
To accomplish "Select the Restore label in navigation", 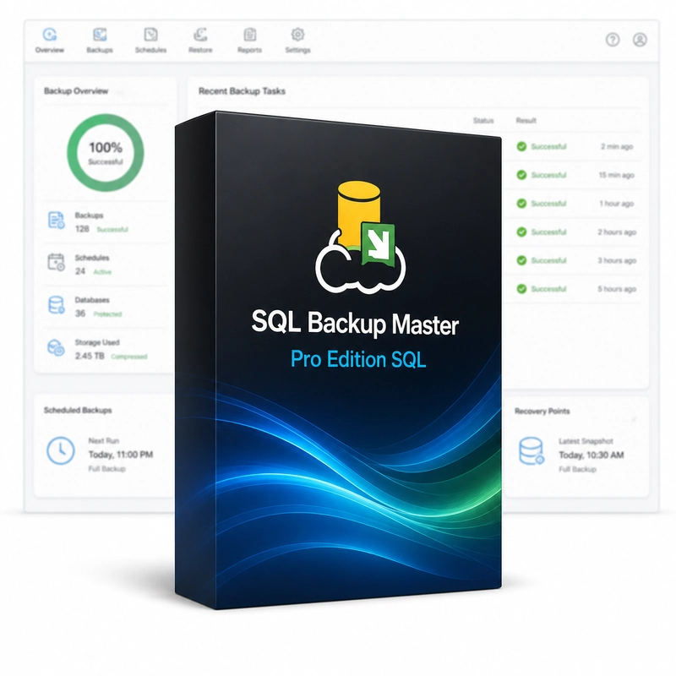I will [x=200, y=50].
